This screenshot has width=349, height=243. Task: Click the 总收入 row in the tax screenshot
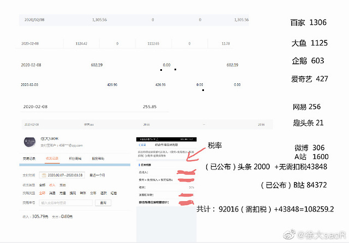pyautogui.click(x=166, y=172)
